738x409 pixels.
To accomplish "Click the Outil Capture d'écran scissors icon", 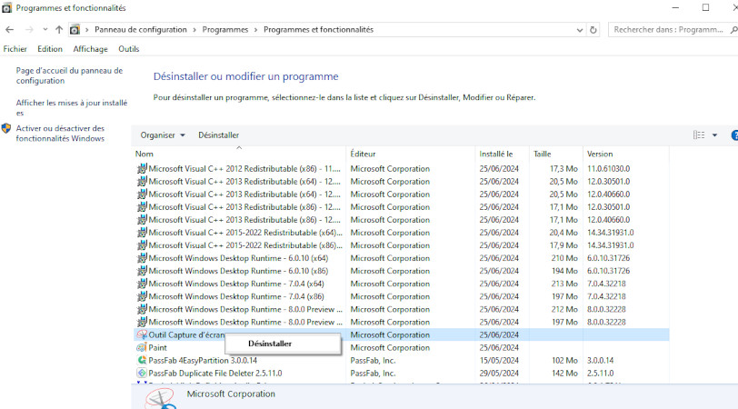I will (142, 334).
